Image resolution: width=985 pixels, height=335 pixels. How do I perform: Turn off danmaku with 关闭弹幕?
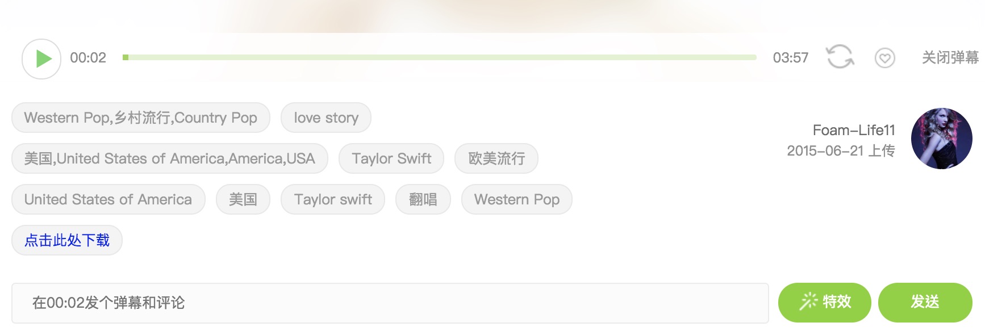tap(950, 58)
